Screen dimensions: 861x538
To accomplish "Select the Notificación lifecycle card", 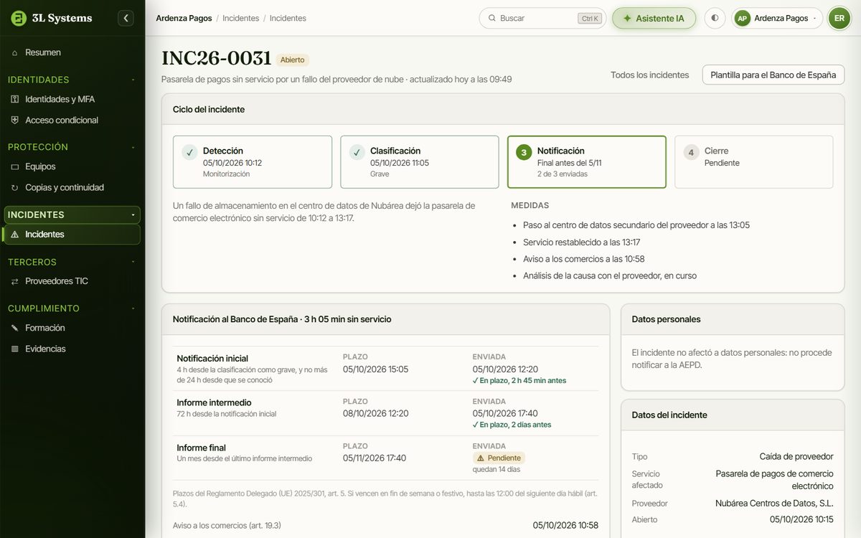I will [x=587, y=162].
